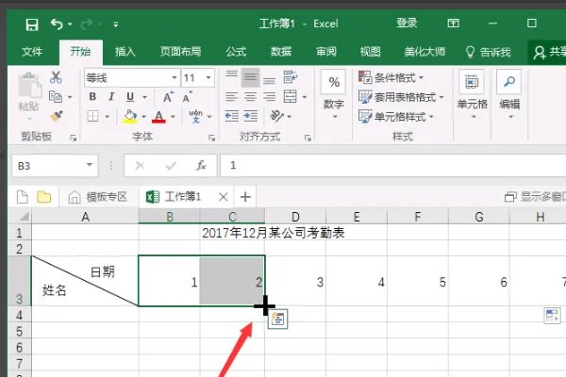Switch to the 审阅 ribbon tab
Screen dimensions: 566x377
click(326, 52)
